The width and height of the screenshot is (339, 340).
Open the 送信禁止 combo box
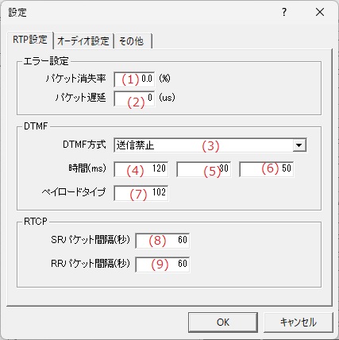(210, 145)
